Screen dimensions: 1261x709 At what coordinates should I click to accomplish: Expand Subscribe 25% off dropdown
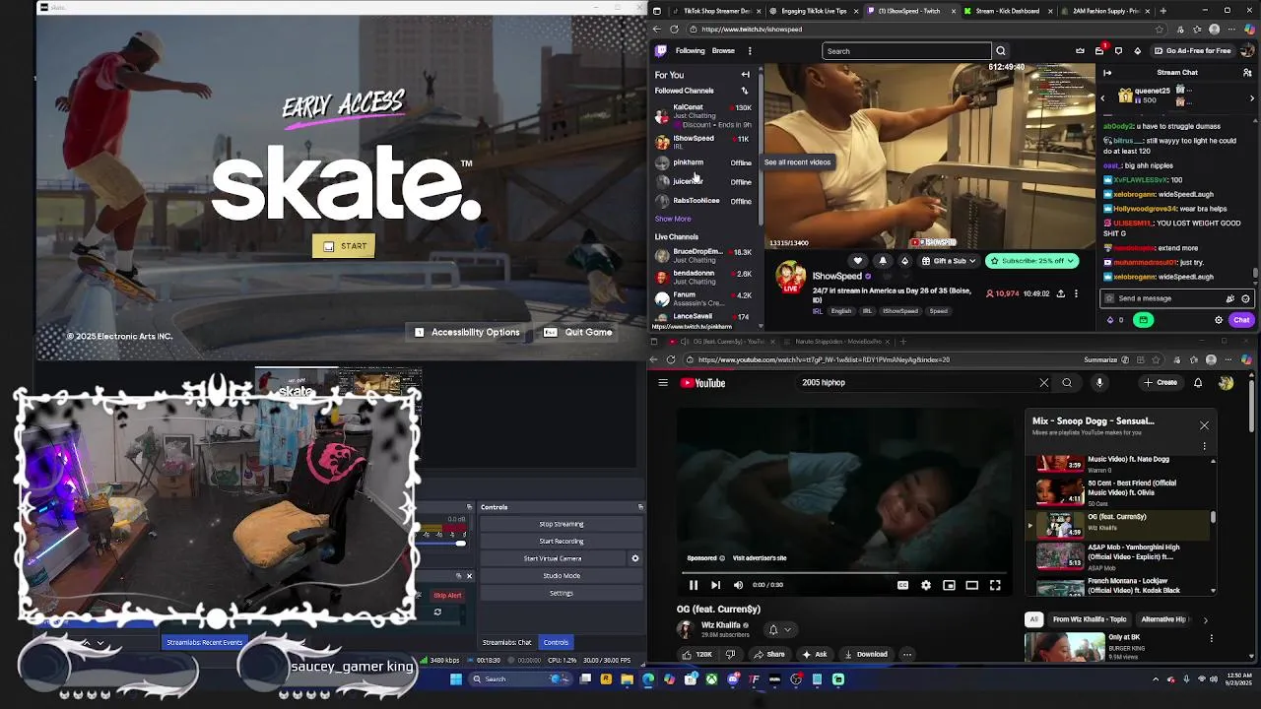point(1072,261)
